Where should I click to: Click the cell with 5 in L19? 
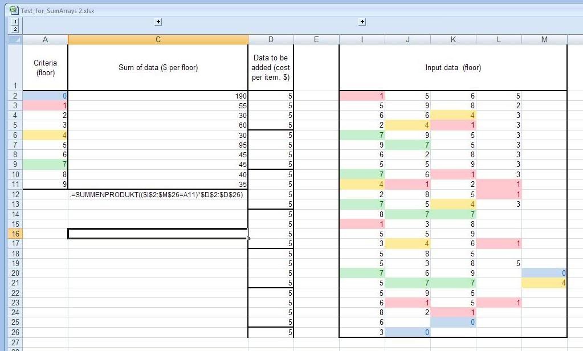coord(499,263)
